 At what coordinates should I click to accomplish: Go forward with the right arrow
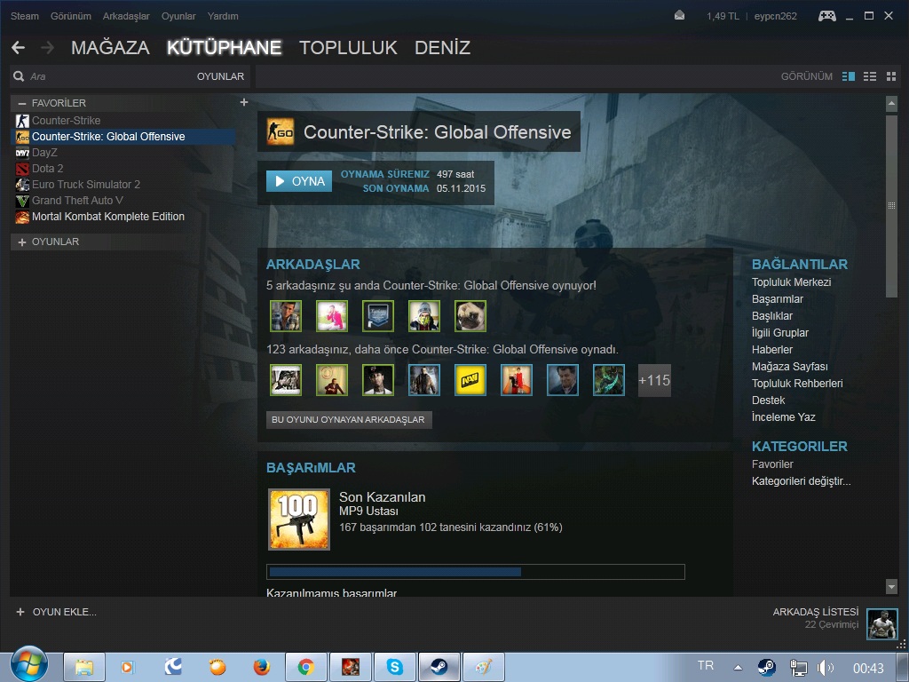[x=48, y=48]
